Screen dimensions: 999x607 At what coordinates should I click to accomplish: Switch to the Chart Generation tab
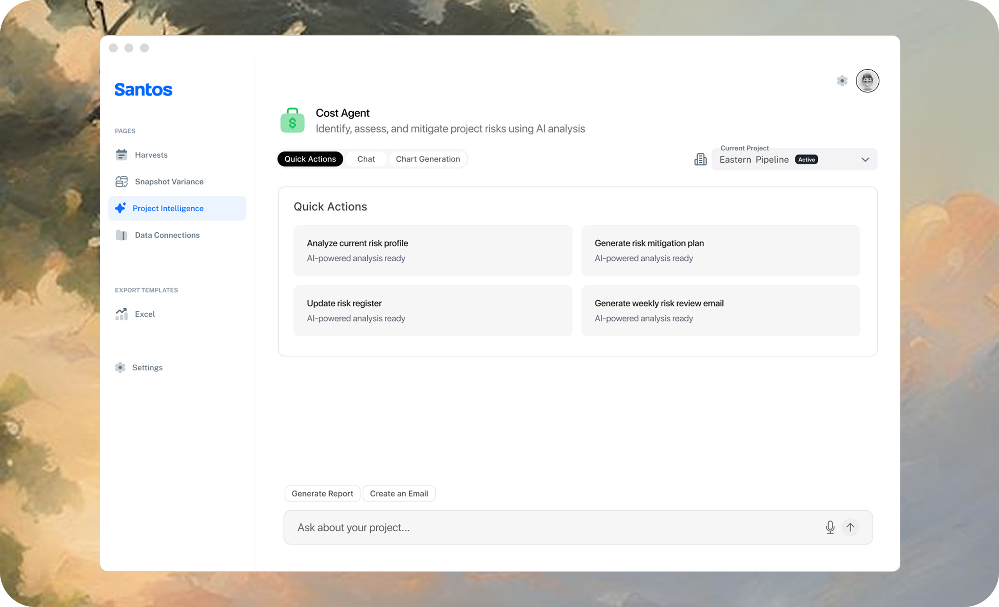428,159
